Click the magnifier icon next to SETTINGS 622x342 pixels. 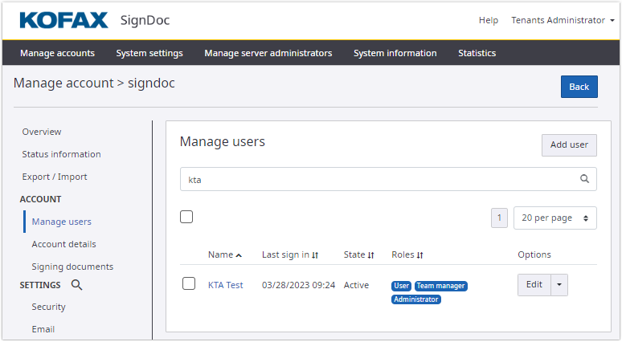76,285
